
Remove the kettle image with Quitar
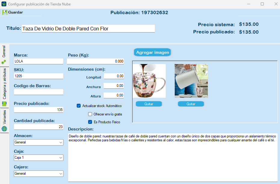pyautogui.click(x=191, y=104)
